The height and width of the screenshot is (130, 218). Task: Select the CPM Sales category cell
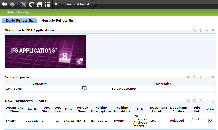coord(14,89)
